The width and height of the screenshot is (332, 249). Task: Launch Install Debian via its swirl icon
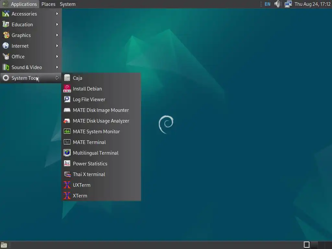point(67,89)
